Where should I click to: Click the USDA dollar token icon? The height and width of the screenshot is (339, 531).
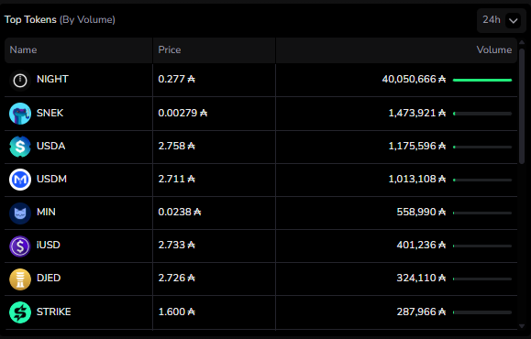point(20,147)
